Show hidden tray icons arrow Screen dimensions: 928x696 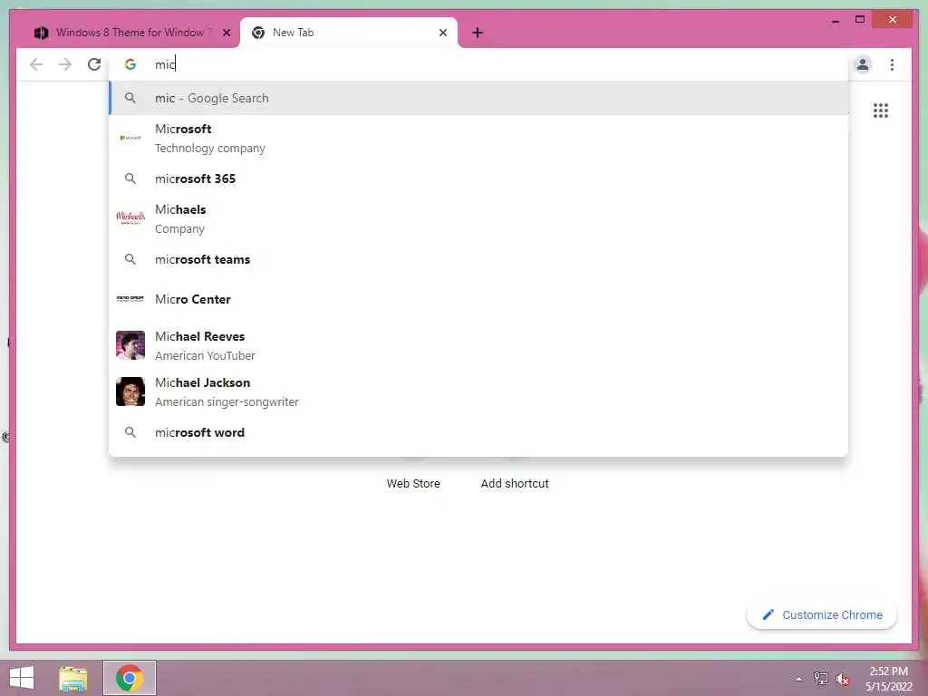pyautogui.click(x=798, y=679)
